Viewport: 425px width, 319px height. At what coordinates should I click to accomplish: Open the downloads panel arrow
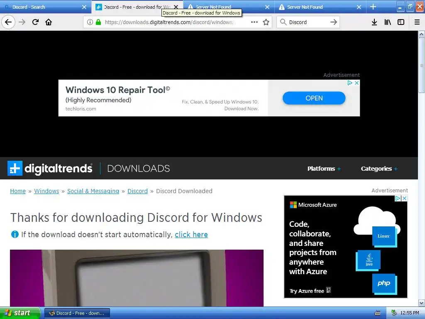[x=374, y=22]
